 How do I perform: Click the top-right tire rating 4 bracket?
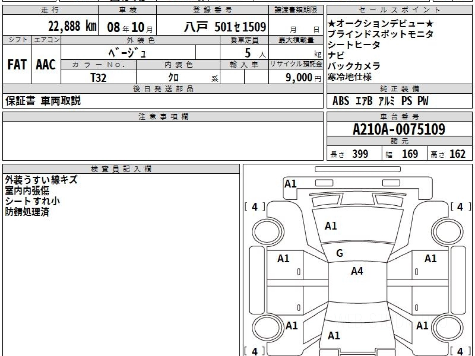(x=460, y=206)
